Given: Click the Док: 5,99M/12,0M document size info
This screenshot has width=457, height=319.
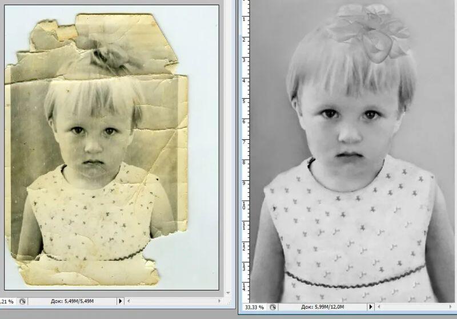Looking at the screenshot, I should pos(316,308).
